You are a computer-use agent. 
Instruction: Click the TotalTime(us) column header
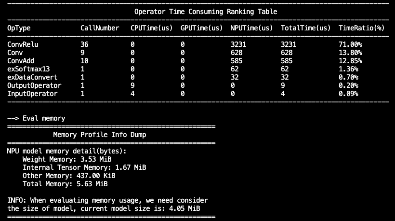[x=306, y=28]
